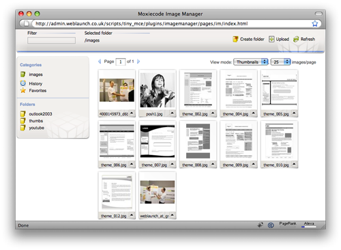
Task: Select the weblaunch_at_gr photo thumbnail
Action: point(158,192)
